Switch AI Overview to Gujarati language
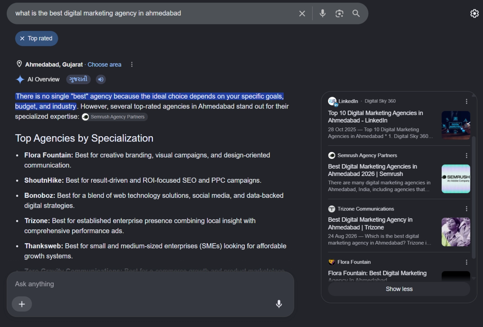Image resolution: width=483 pixels, height=327 pixels. tap(78, 79)
